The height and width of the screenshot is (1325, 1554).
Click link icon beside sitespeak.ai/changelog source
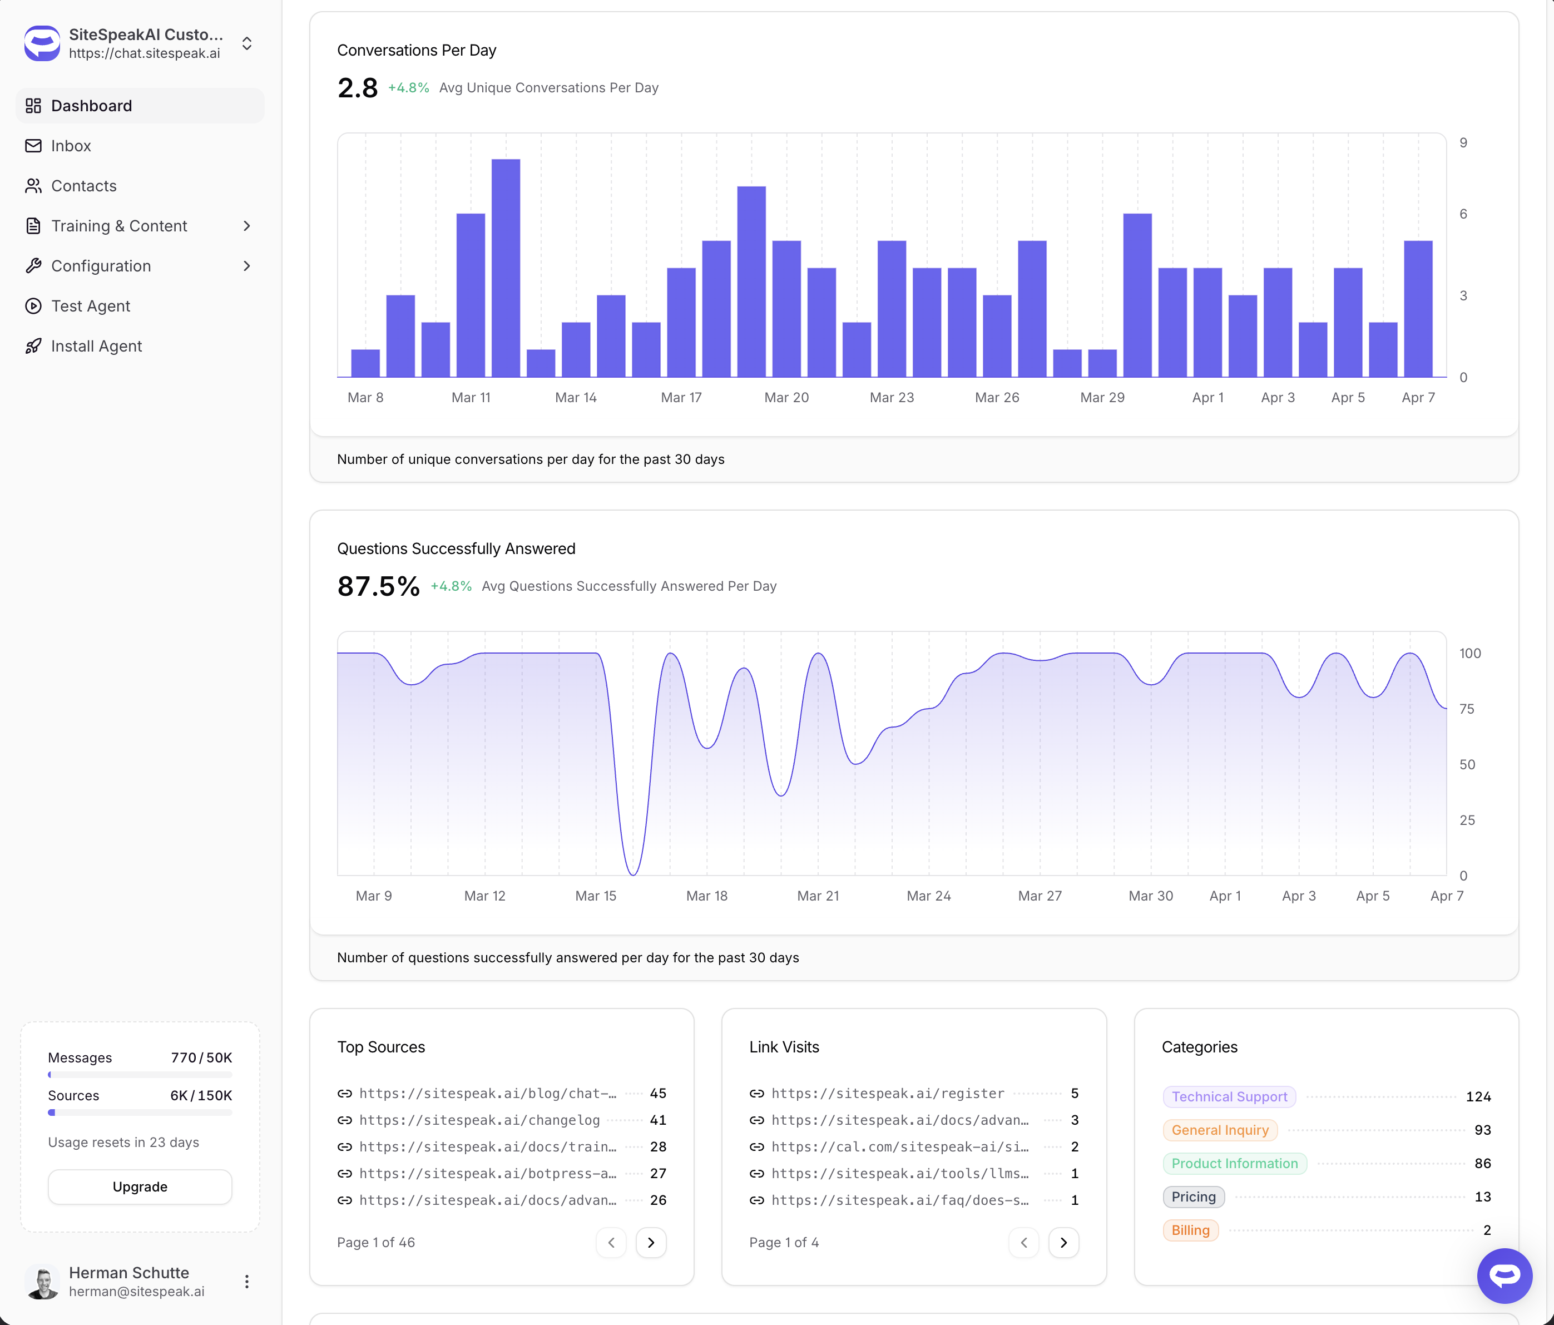click(x=345, y=1120)
